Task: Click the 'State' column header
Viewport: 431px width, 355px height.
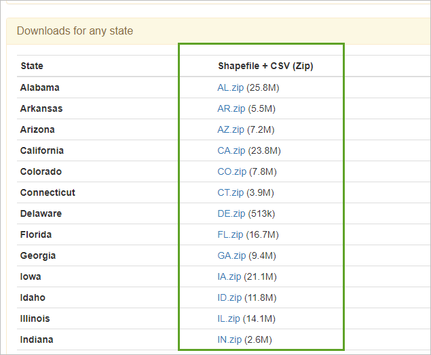Action: pyautogui.click(x=32, y=66)
